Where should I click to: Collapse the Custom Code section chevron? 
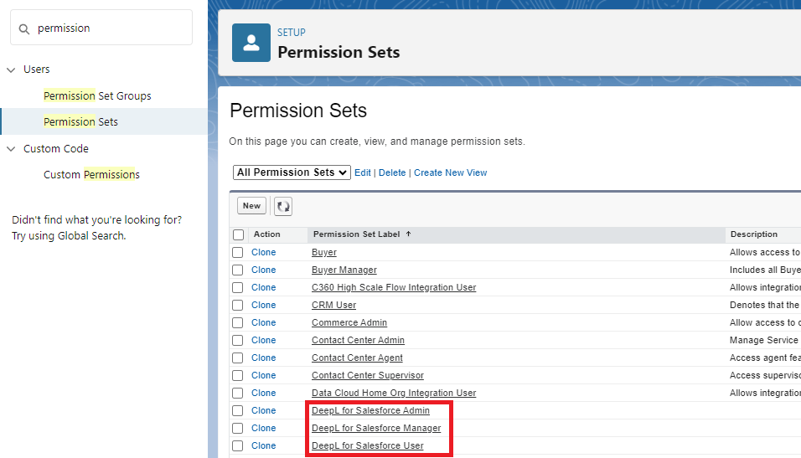click(12, 149)
